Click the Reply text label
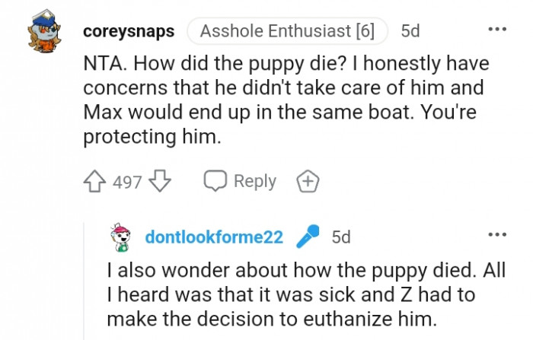 (x=255, y=182)
